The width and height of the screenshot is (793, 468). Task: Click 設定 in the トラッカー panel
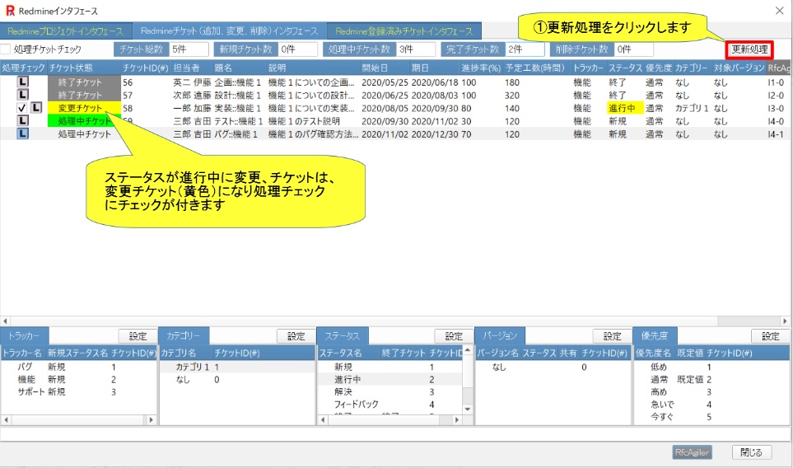coord(138,336)
